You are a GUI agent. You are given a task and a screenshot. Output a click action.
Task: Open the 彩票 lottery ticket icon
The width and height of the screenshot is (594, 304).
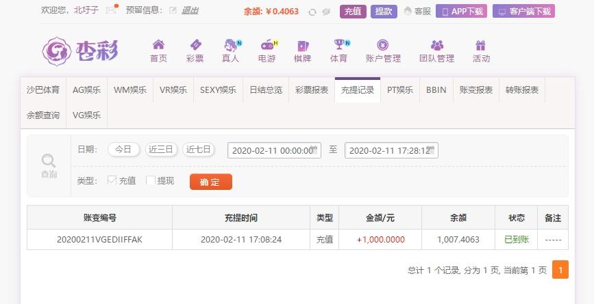[x=195, y=45]
